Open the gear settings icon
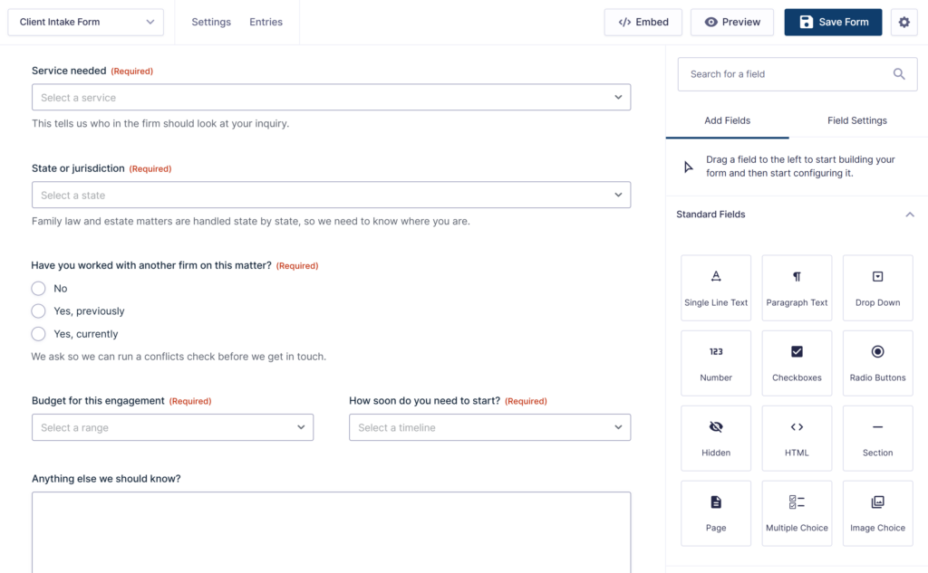 pyautogui.click(x=904, y=22)
